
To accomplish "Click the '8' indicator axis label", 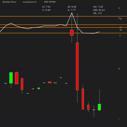I will tap(120, 36).
